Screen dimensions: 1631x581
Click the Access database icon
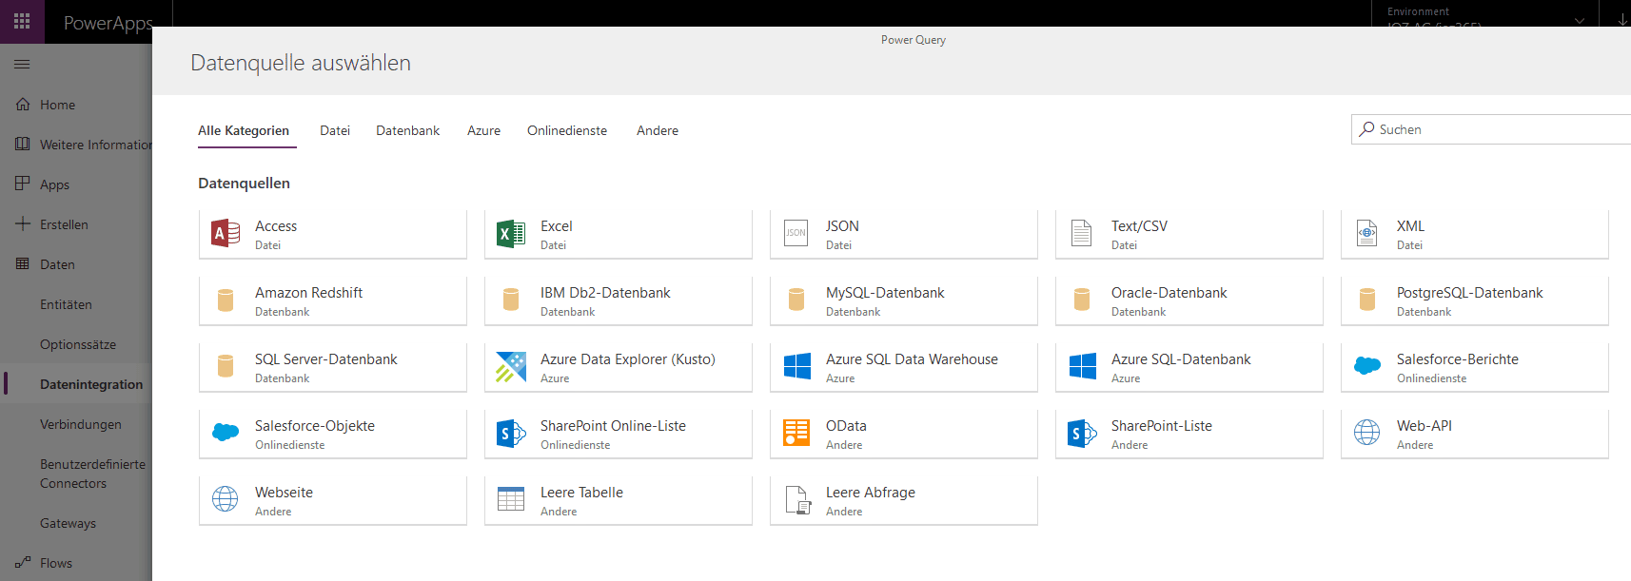click(226, 234)
